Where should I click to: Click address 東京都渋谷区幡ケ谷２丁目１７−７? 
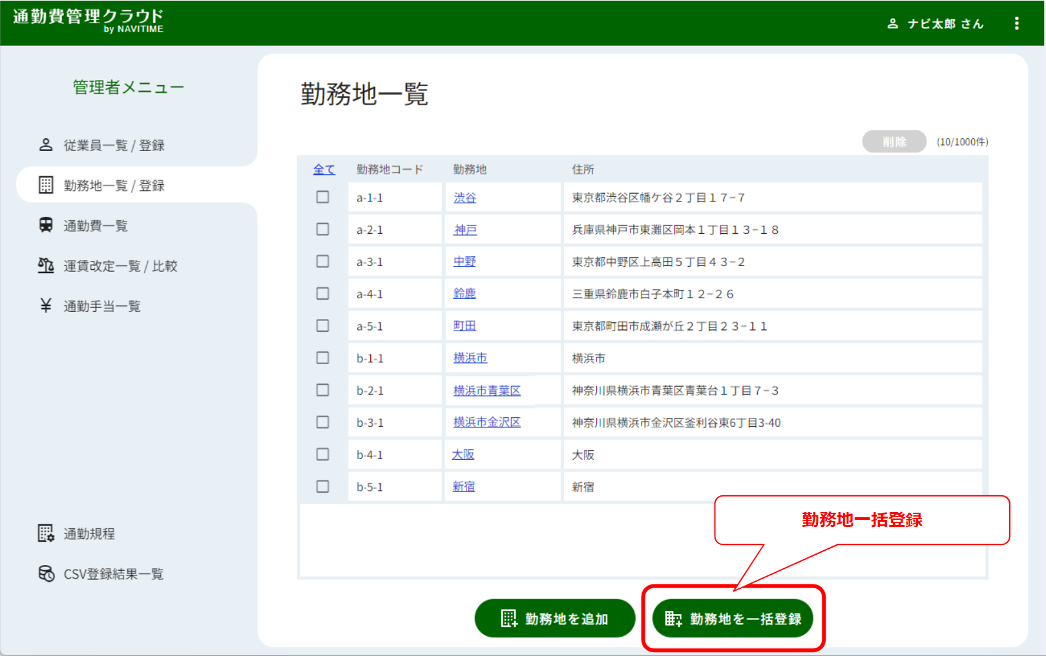click(x=658, y=198)
